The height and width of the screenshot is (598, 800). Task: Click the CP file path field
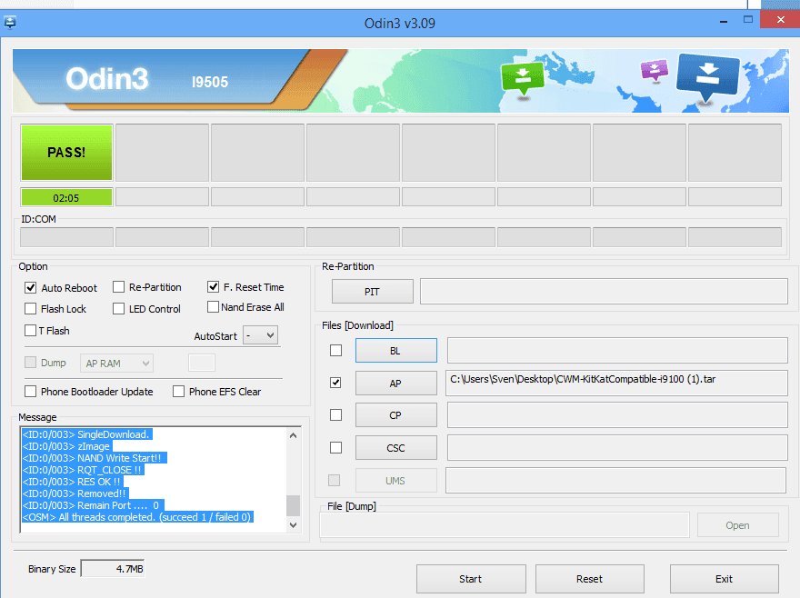(617, 415)
